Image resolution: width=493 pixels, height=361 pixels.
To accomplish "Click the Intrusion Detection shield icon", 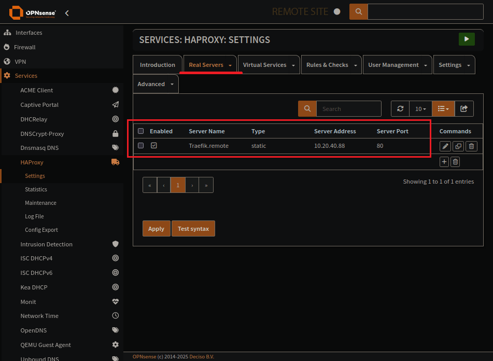I will (116, 244).
